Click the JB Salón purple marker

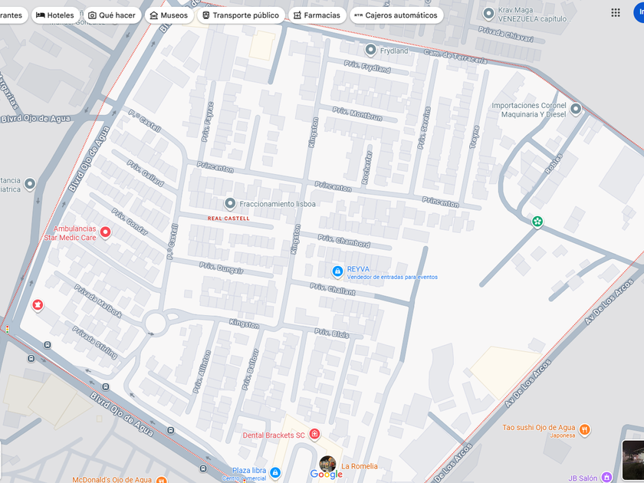(x=606, y=477)
